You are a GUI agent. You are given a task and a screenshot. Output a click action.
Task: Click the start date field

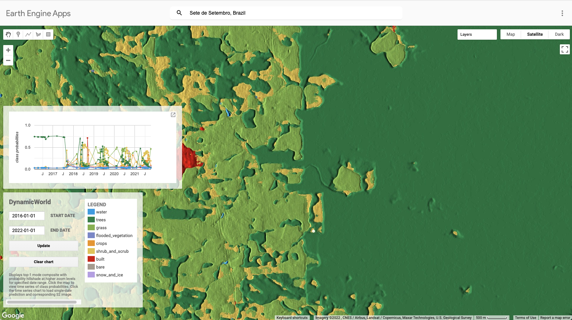point(27,216)
